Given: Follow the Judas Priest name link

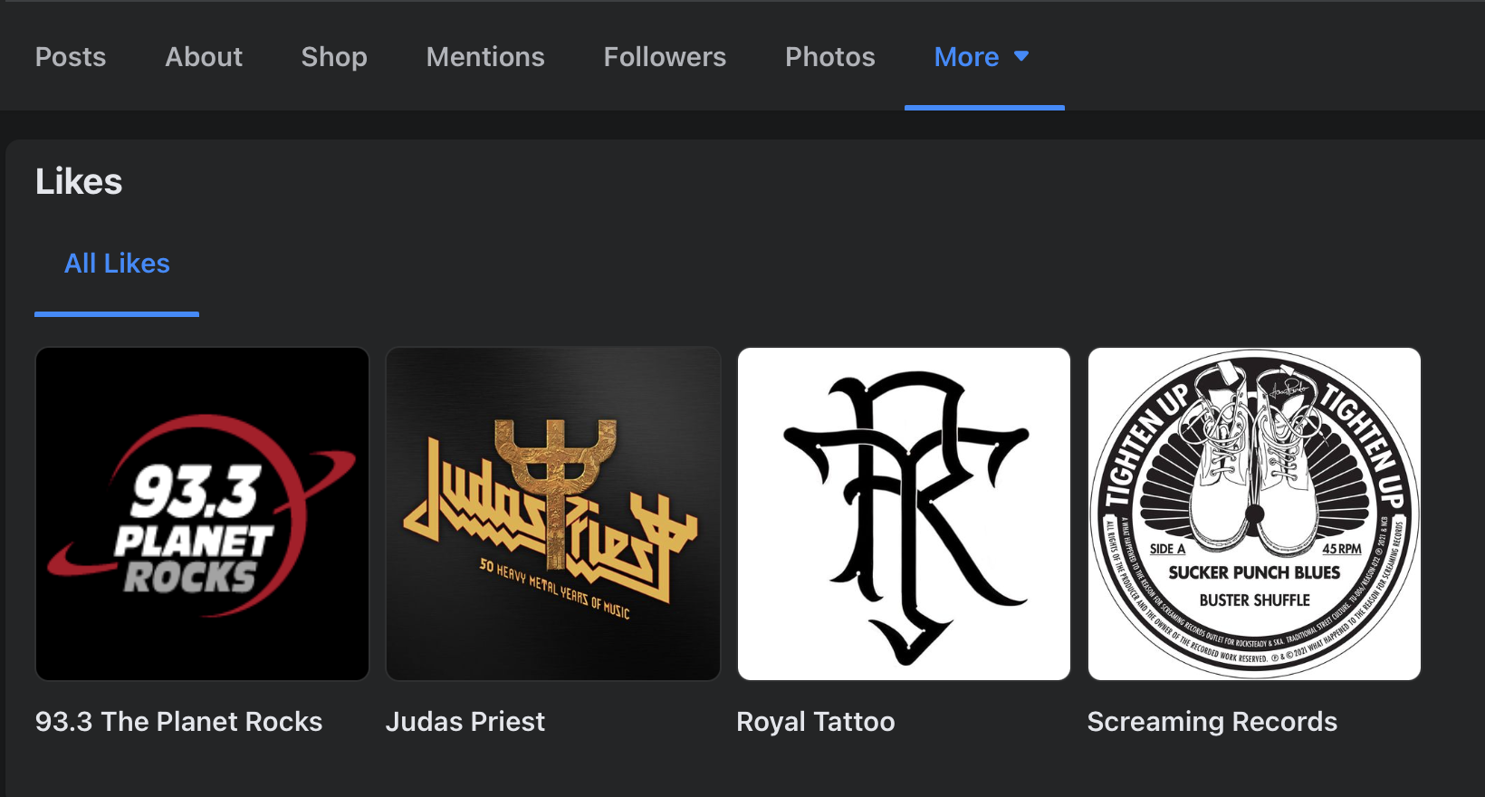Looking at the screenshot, I should pos(465,722).
